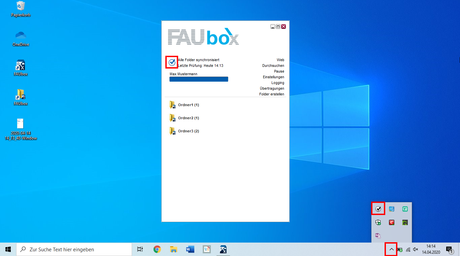This screenshot has width=460, height=256.
Task: Click the FAUbox checkmark tray icon
Action: click(x=378, y=209)
